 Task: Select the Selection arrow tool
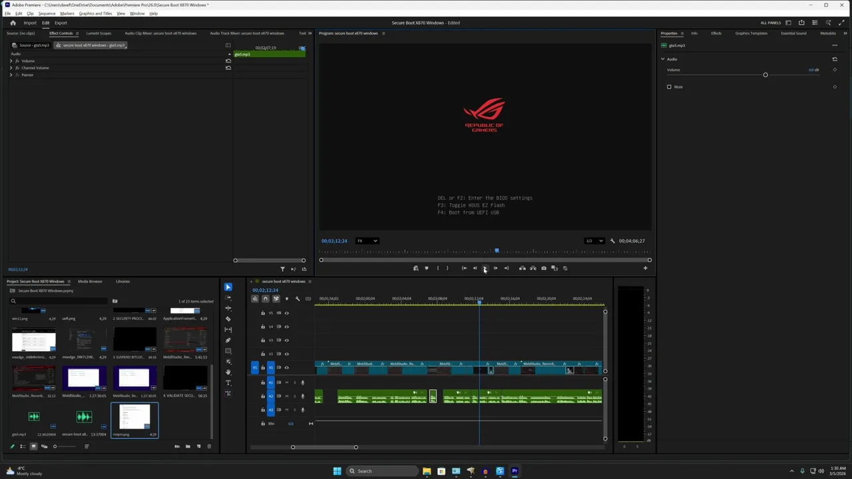click(228, 287)
